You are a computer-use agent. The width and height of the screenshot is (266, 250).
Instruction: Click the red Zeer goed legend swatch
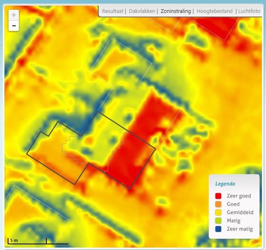tap(218, 196)
